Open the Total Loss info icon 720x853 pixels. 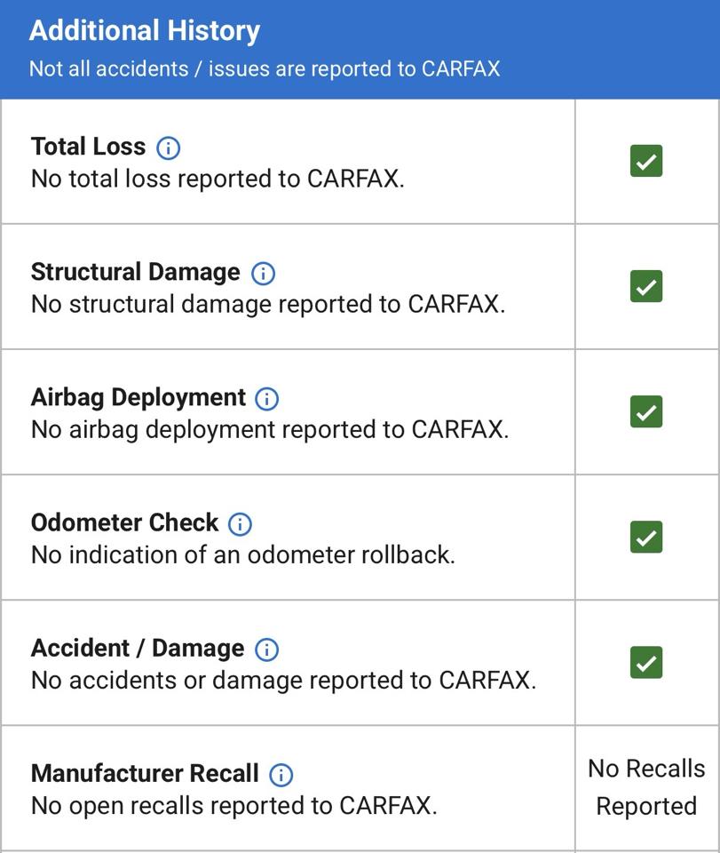169,147
